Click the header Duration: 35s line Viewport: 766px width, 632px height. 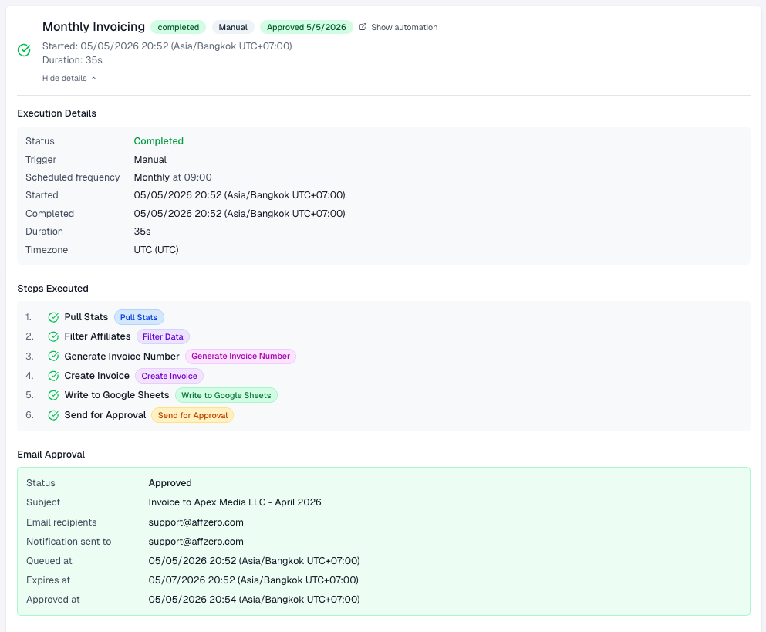click(x=73, y=60)
